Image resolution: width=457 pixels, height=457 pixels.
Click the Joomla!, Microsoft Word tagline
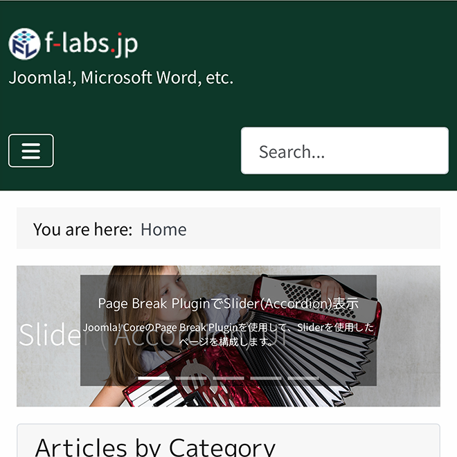click(x=120, y=78)
